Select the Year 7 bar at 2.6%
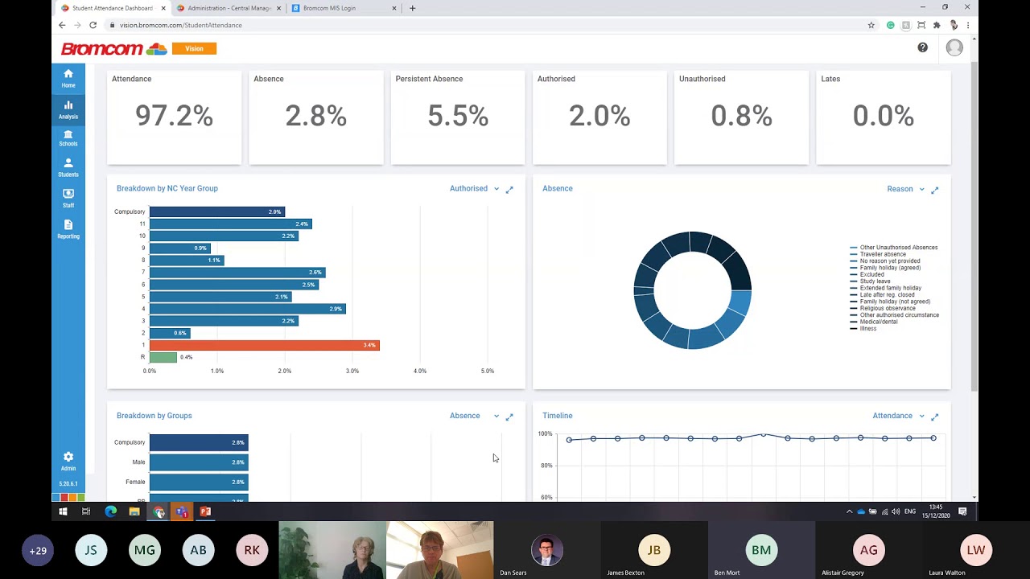 (x=237, y=273)
